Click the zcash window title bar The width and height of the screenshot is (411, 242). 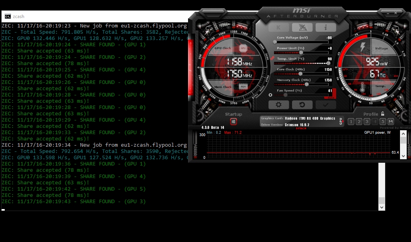point(96,16)
